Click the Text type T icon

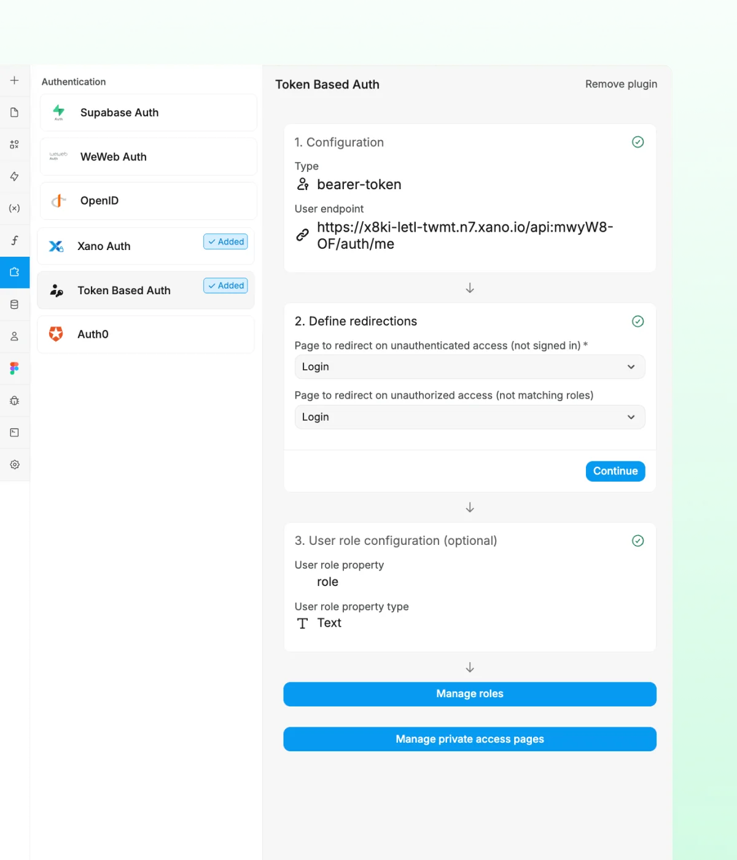pos(302,623)
